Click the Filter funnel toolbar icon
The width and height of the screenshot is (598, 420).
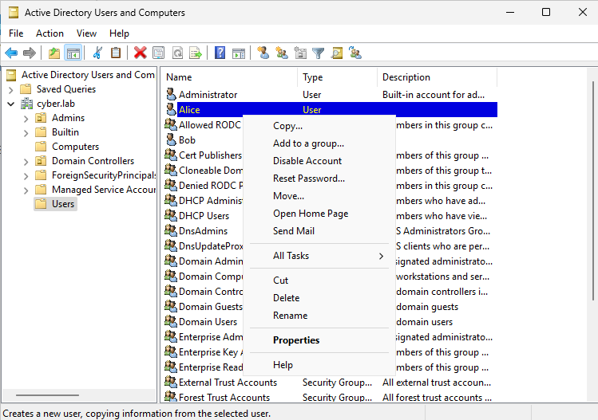[x=319, y=53]
